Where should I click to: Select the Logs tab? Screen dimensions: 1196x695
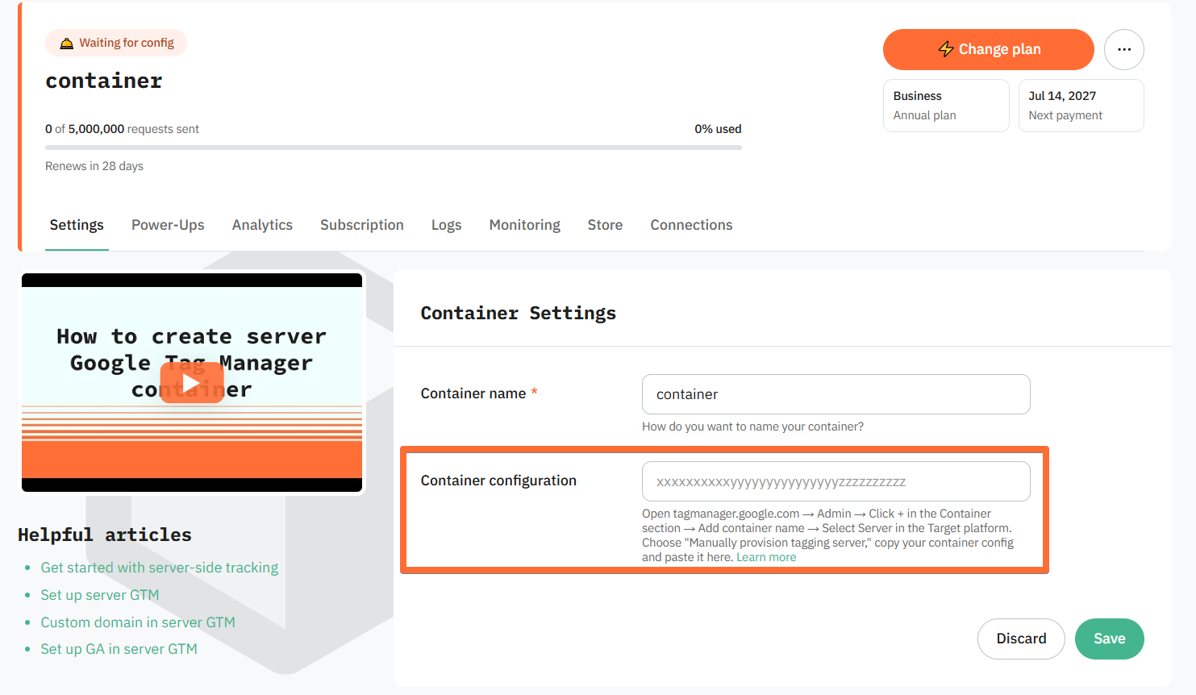click(446, 225)
